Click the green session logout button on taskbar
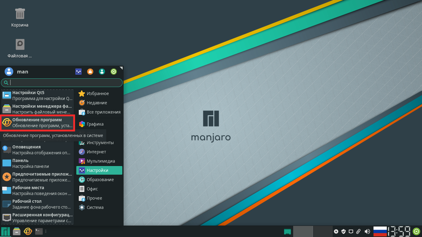Viewport: 422px width, 237px height. tap(417, 231)
